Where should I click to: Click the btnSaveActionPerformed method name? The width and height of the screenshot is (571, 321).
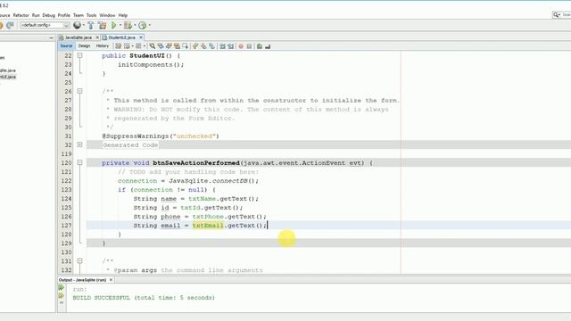(196, 162)
